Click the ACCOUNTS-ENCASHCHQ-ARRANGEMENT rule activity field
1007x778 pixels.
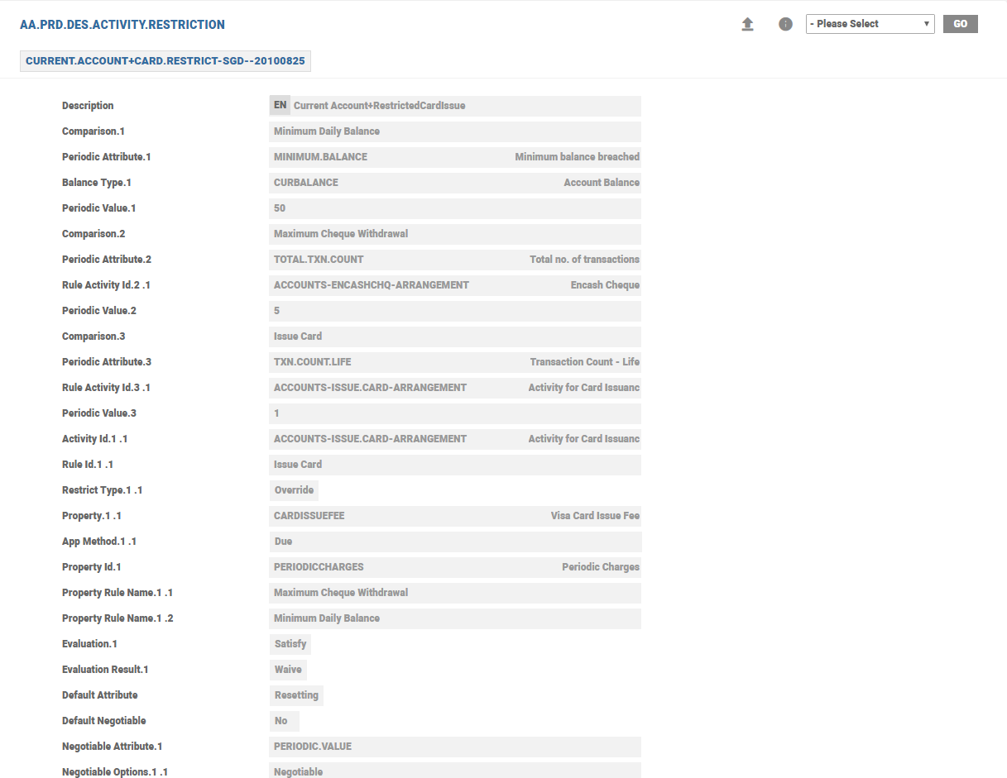[x=455, y=285]
